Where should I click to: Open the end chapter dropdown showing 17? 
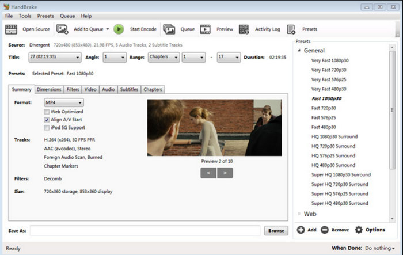tap(229, 57)
